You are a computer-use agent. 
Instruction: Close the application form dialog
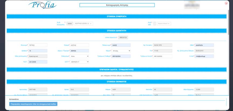click(226, 3)
